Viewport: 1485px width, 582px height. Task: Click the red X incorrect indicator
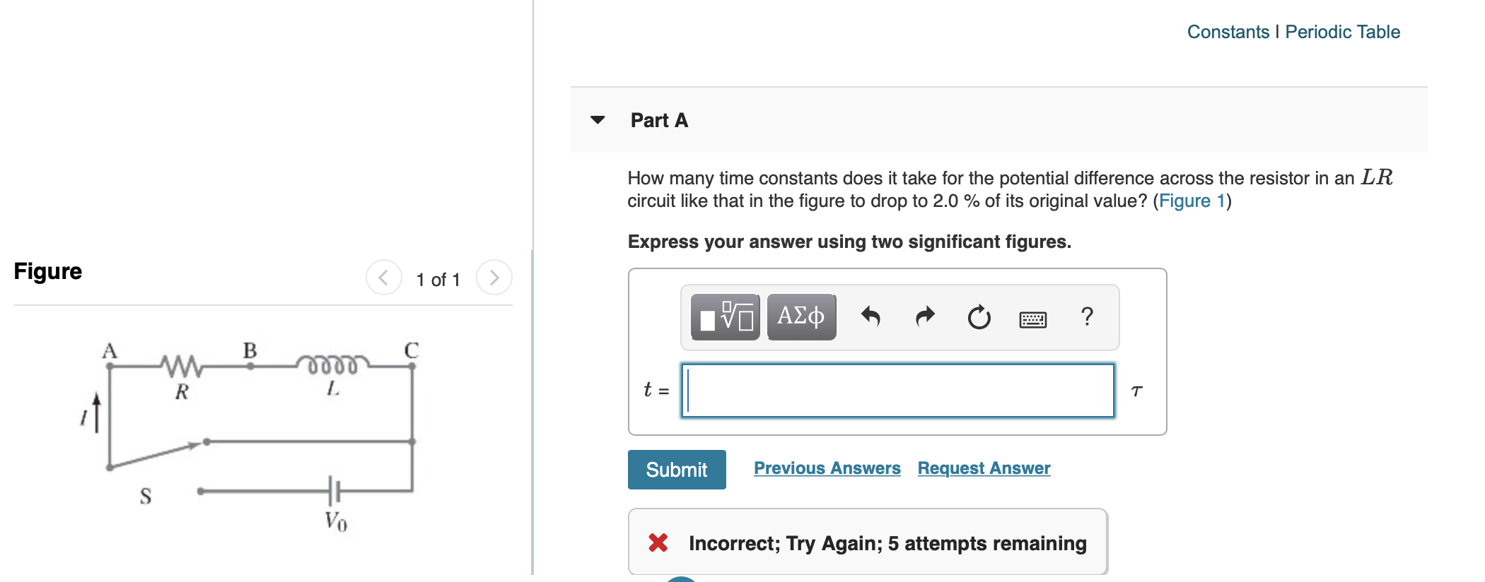(656, 543)
